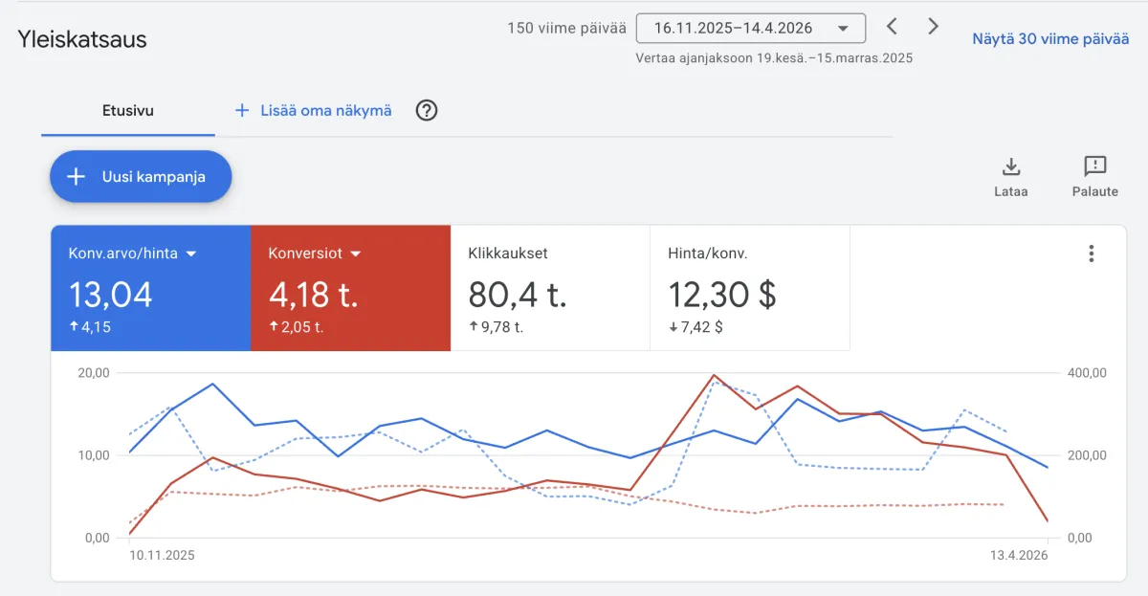Click the help question mark icon
The width and height of the screenshot is (1148, 596).
427,110
